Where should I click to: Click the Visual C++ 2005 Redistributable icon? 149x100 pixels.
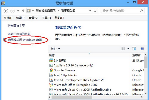51,90
